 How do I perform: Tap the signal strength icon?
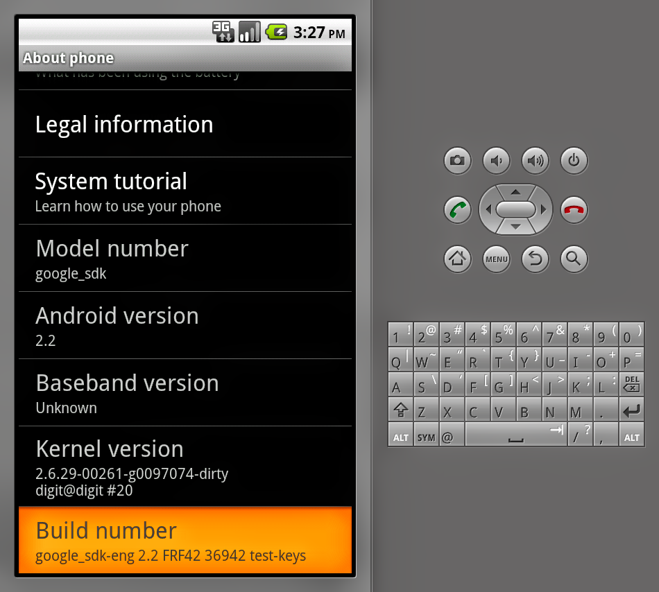pyautogui.click(x=250, y=32)
